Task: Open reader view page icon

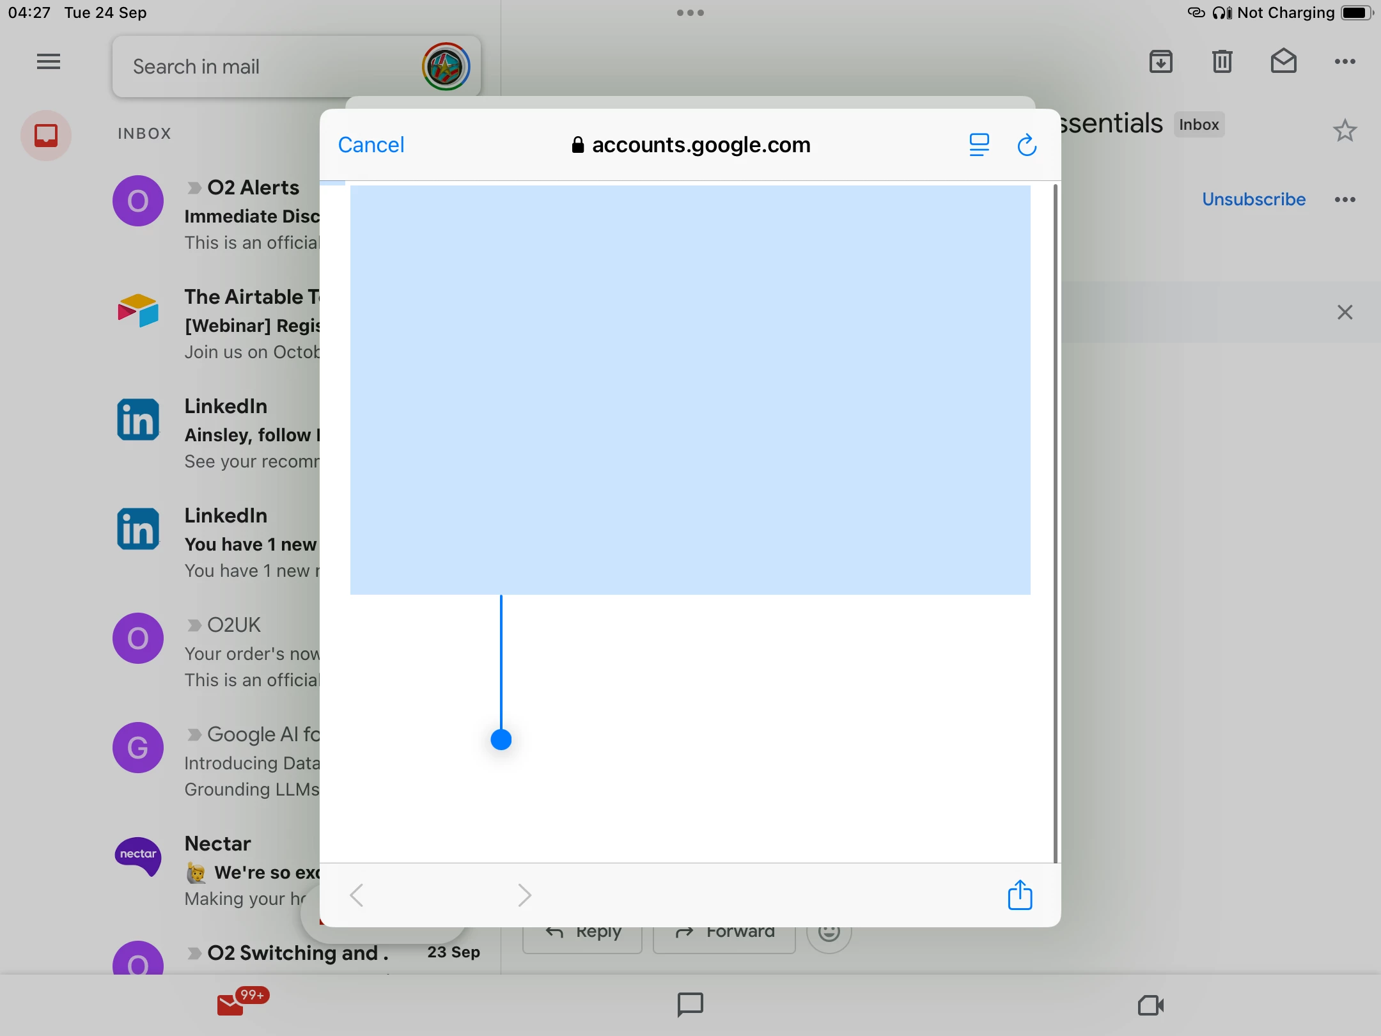Action: coord(979,145)
